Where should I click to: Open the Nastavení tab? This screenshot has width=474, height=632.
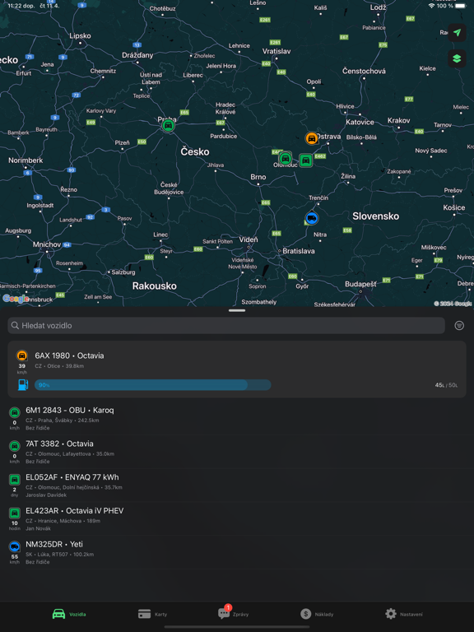click(x=404, y=614)
